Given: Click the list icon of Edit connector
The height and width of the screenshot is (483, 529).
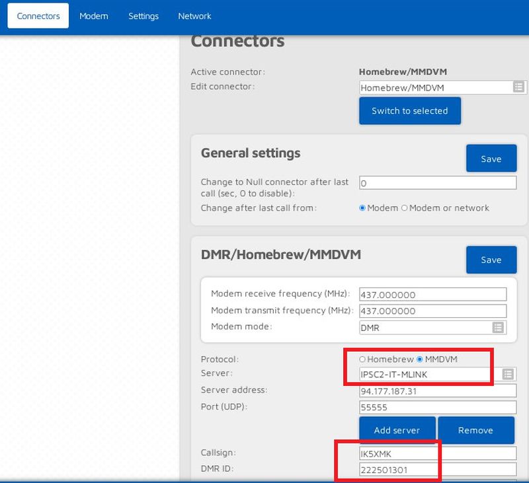Looking at the screenshot, I should pyautogui.click(x=518, y=87).
